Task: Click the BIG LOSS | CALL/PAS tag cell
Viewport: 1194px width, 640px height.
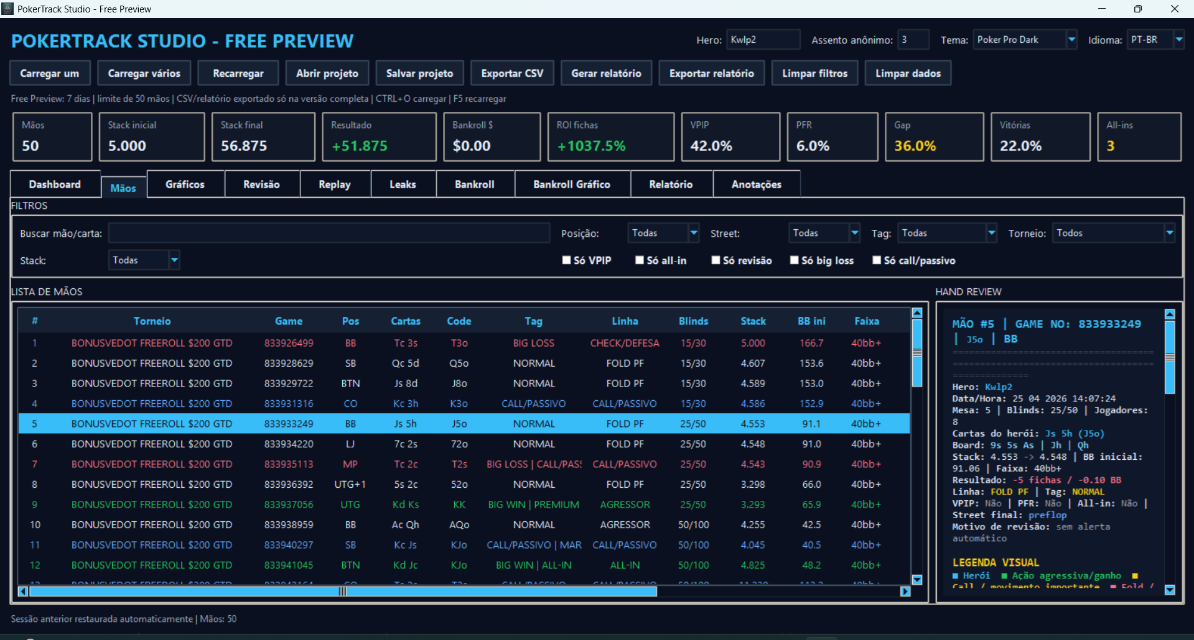Action: [x=534, y=464]
